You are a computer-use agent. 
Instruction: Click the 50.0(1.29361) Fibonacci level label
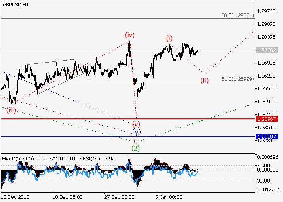click(x=238, y=15)
